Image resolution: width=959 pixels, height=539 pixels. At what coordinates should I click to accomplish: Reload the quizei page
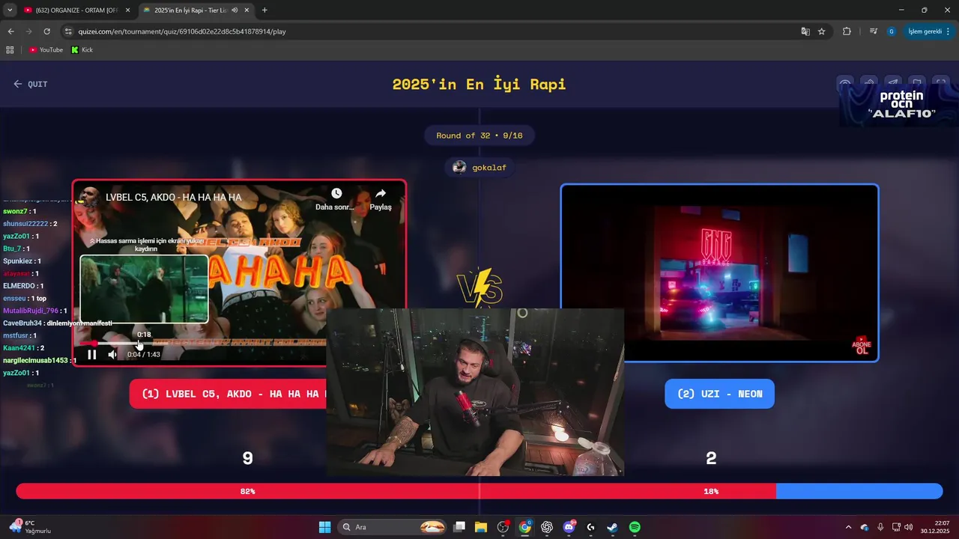click(46, 31)
